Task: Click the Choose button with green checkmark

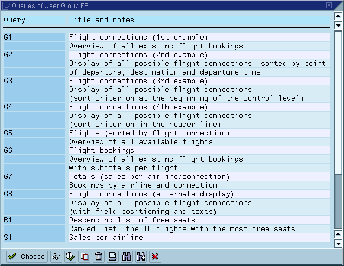Action: click(x=26, y=256)
